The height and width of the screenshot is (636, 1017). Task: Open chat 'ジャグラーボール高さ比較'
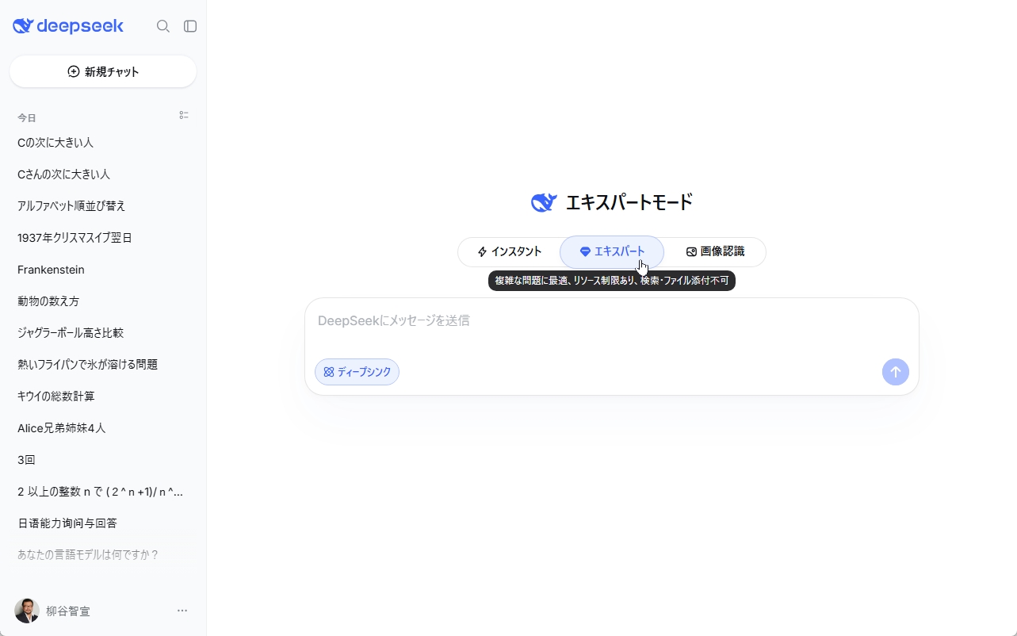point(103,333)
